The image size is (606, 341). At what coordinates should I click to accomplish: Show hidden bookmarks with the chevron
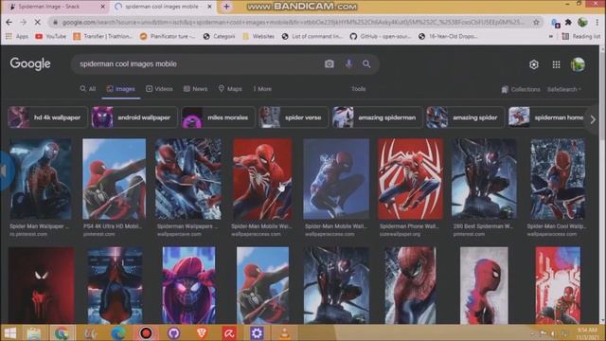click(x=551, y=36)
